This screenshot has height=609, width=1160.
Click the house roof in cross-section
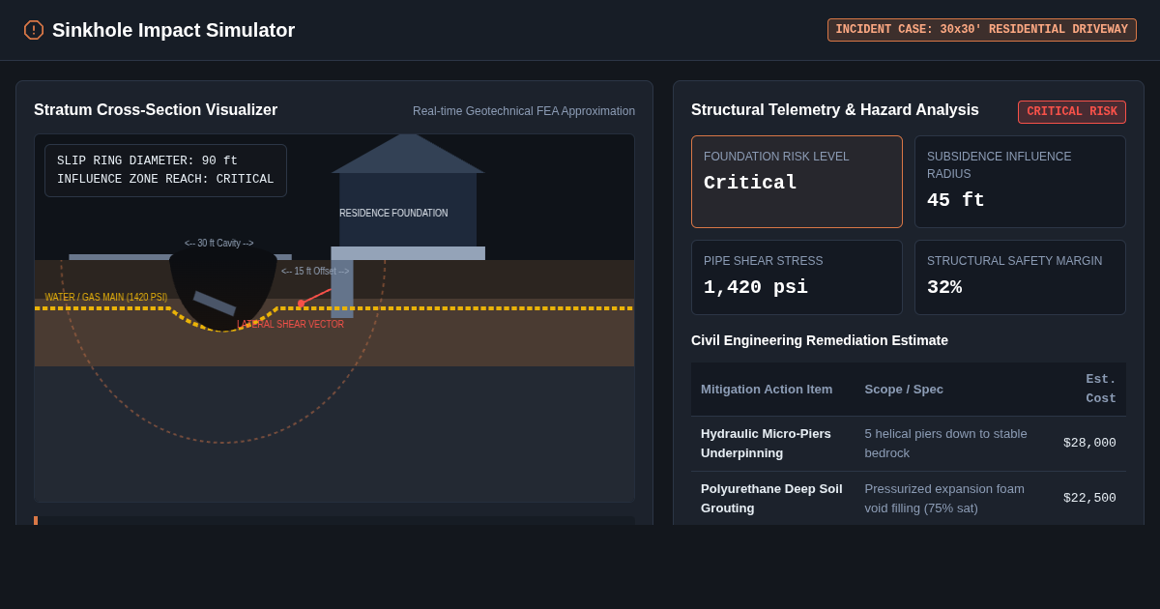(x=408, y=154)
